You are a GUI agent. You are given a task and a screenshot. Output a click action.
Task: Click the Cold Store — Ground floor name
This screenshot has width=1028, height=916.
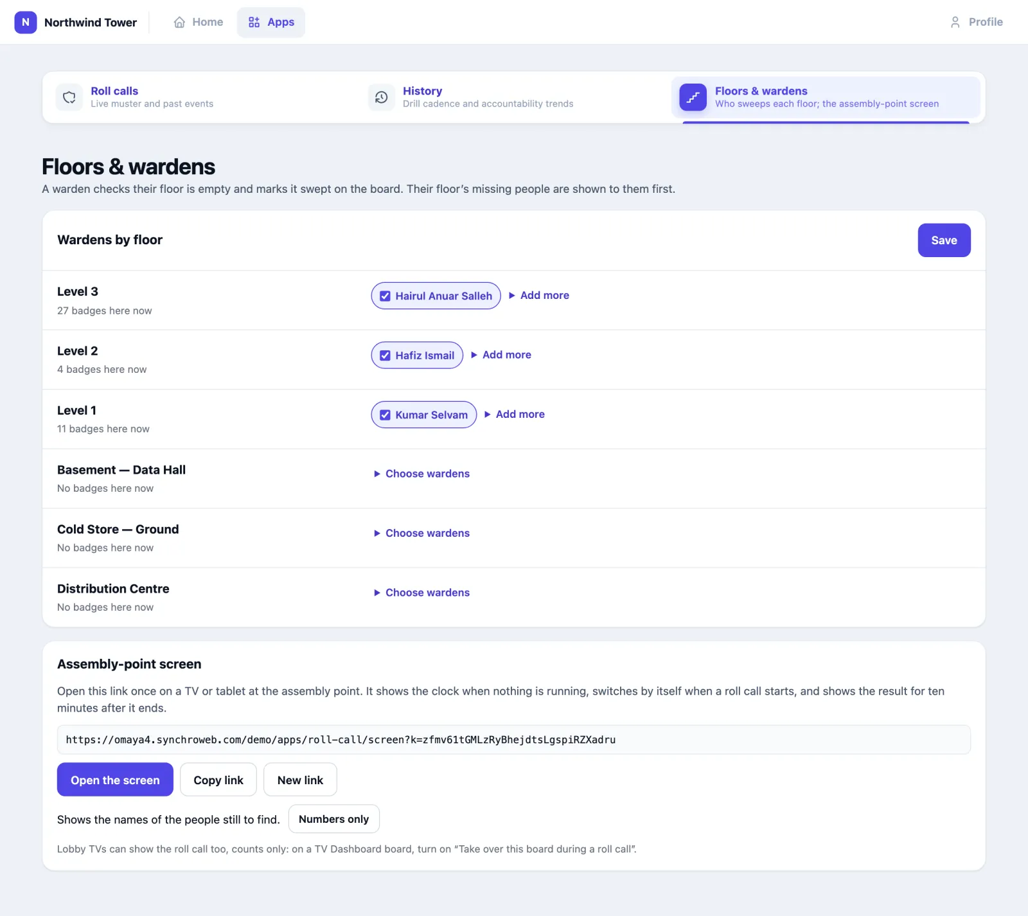coord(118,530)
